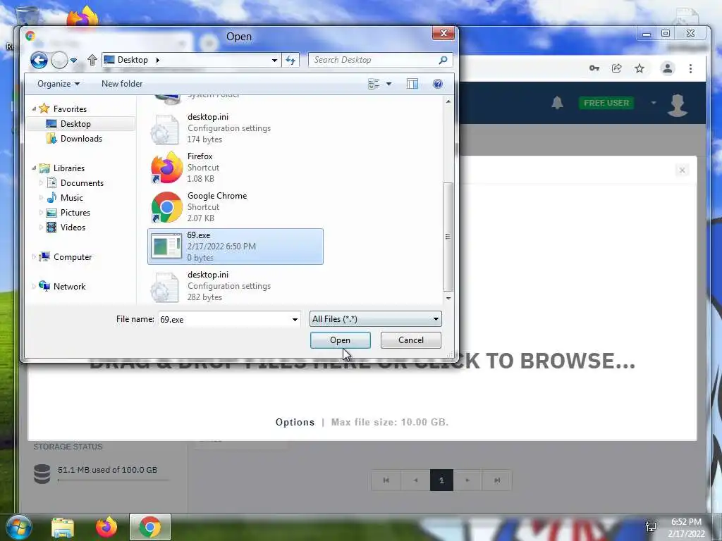This screenshot has height=541, width=722.
Task: Expand the address bar previous locations dropdown
Action: click(x=274, y=60)
